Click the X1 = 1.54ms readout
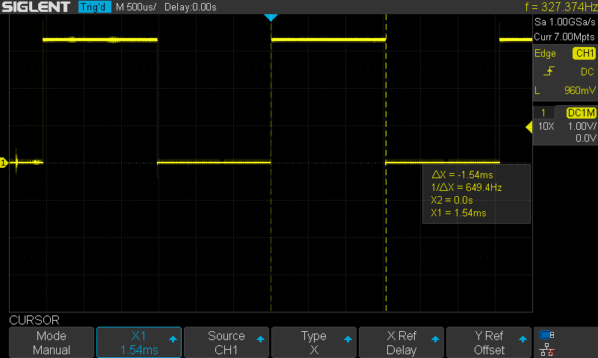Viewport: 598px width, 358px height. tap(459, 213)
